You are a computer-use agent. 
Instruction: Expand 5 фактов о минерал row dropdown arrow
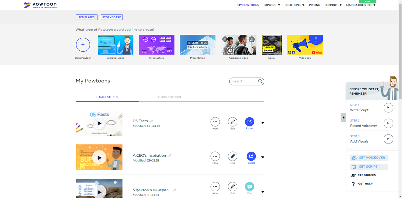[263, 192]
